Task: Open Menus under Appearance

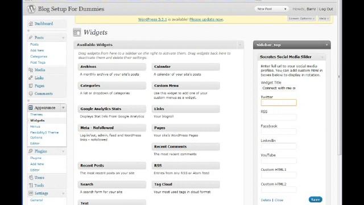Action: click(35, 126)
